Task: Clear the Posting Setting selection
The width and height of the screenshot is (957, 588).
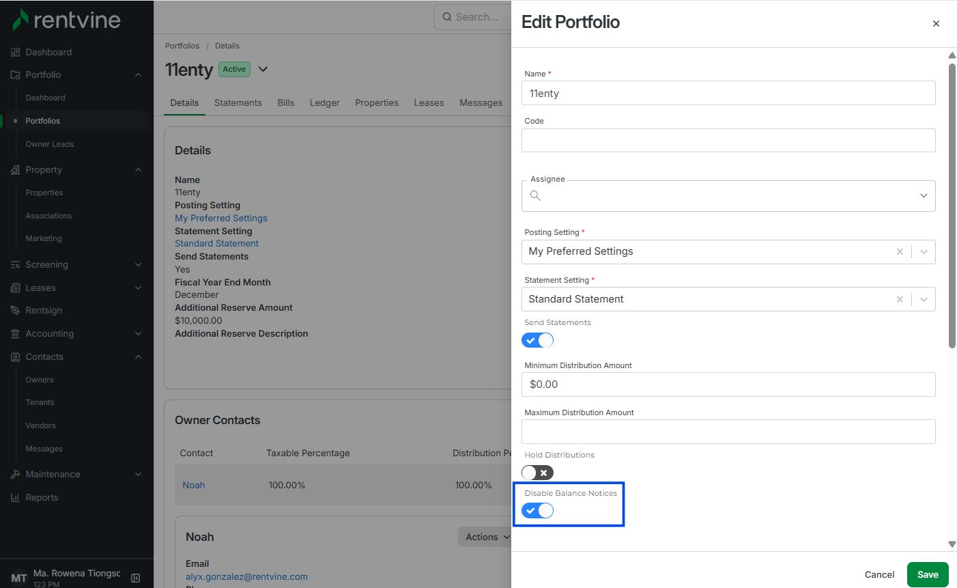Action: point(900,251)
